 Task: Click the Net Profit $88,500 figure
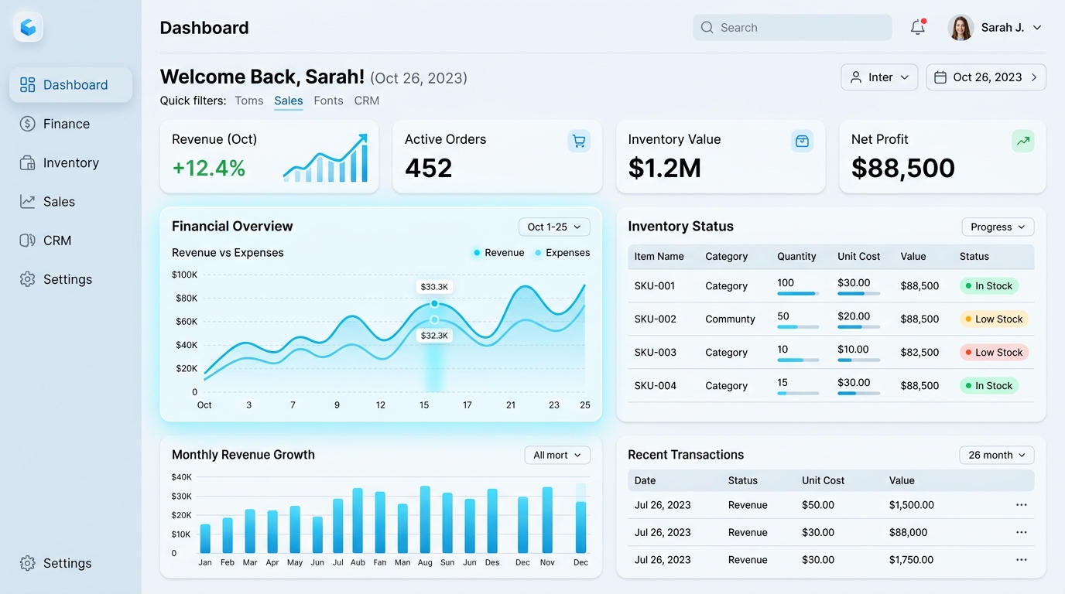[x=903, y=168]
